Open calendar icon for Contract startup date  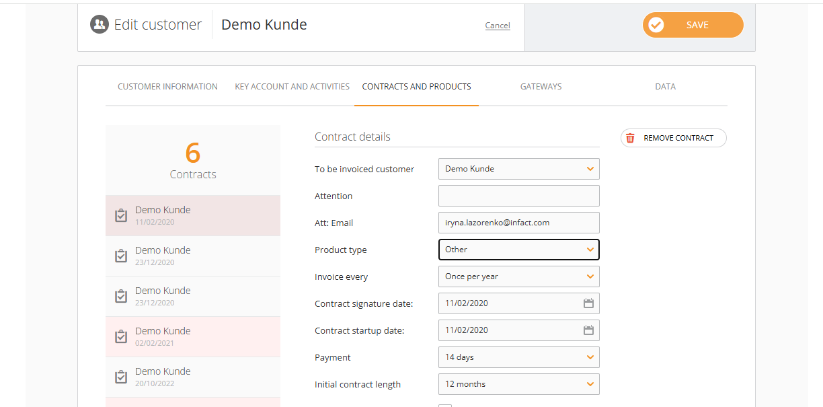tap(588, 330)
